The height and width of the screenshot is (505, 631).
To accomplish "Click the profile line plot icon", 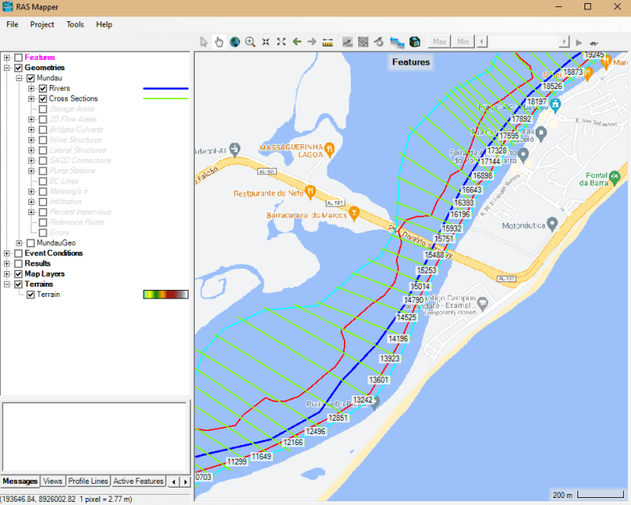I will tap(347, 42).
